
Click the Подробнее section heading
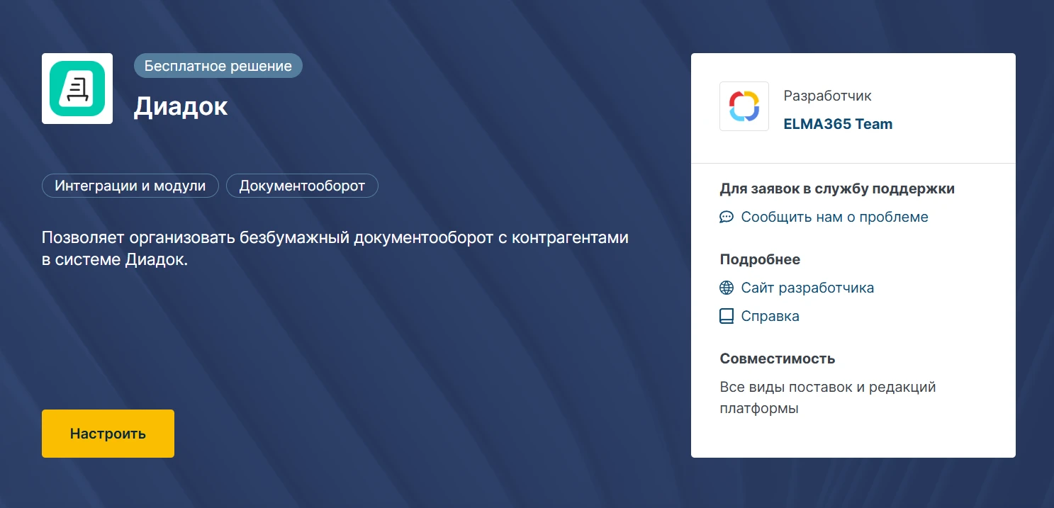tap(759, 260)
